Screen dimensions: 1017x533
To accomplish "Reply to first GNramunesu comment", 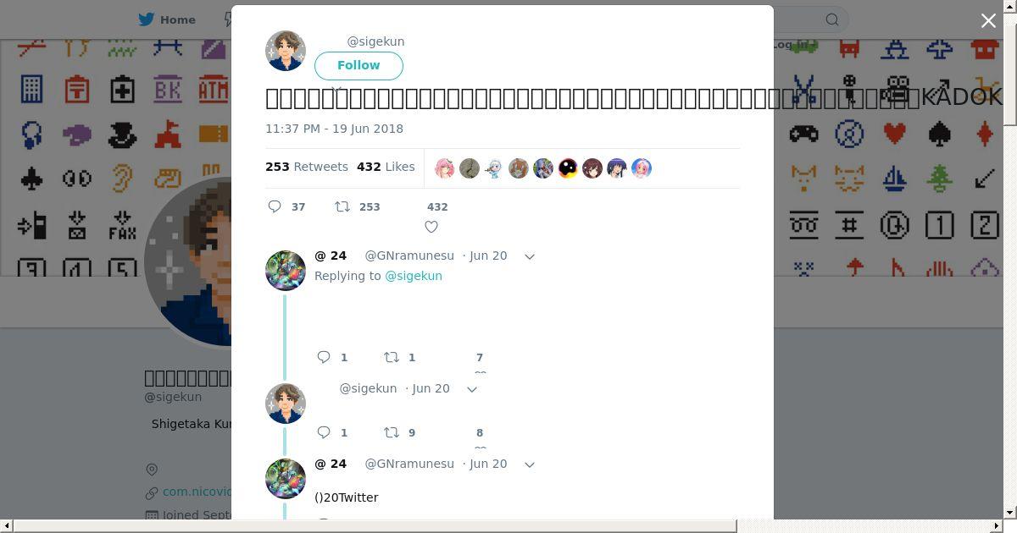I will coord(324,357).
